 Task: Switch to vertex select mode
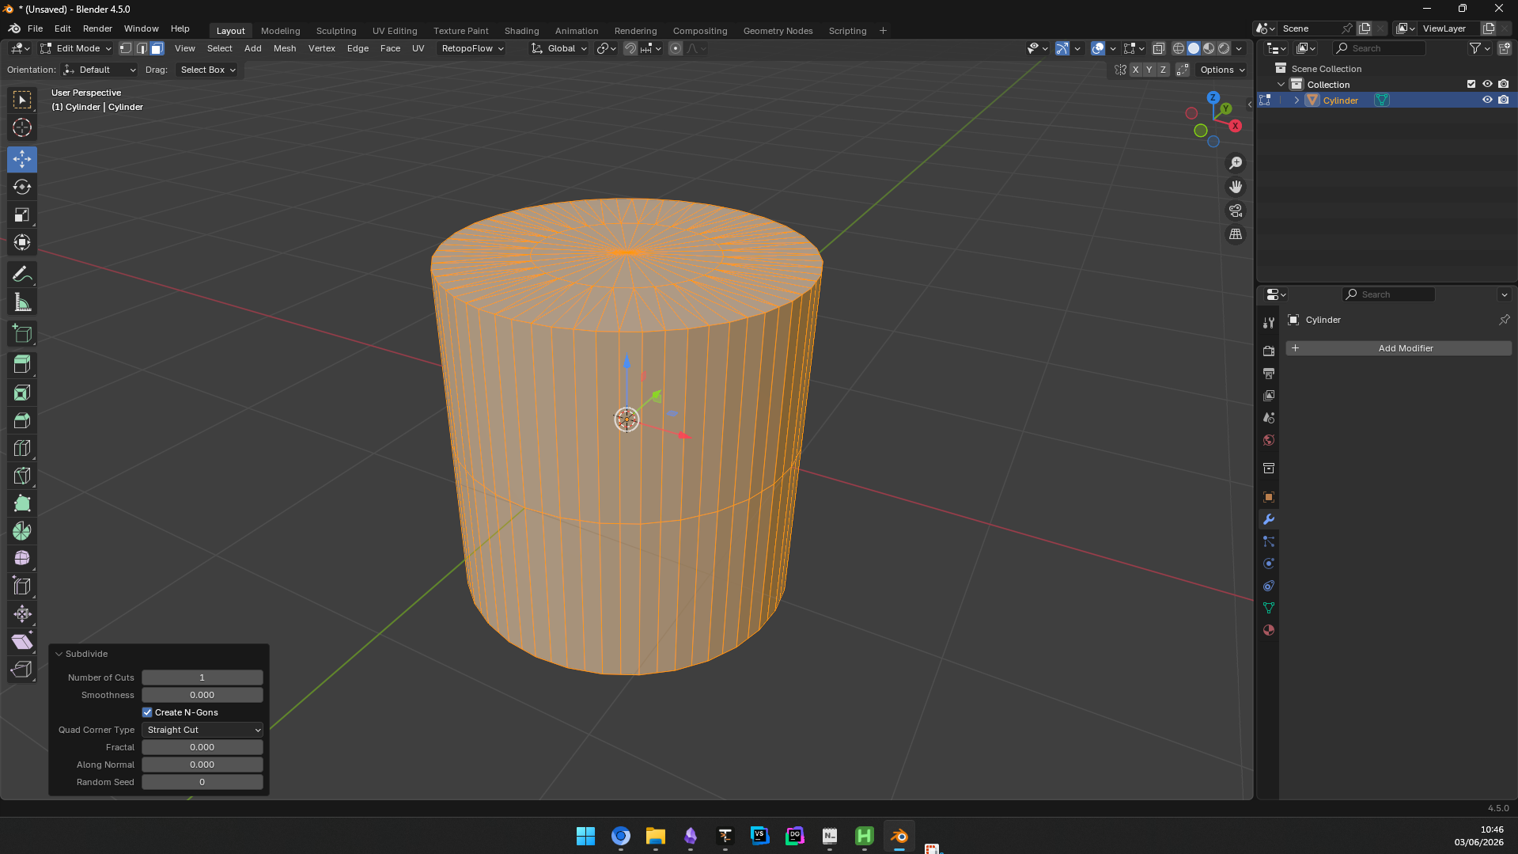pyautogui.click(x=126, y=48)
